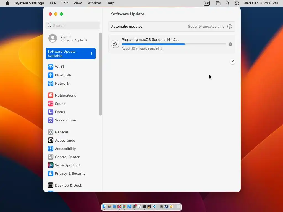Open System Settings Dock icon
The height and width of the screenshot is (212, 283).
click(134, 206)
